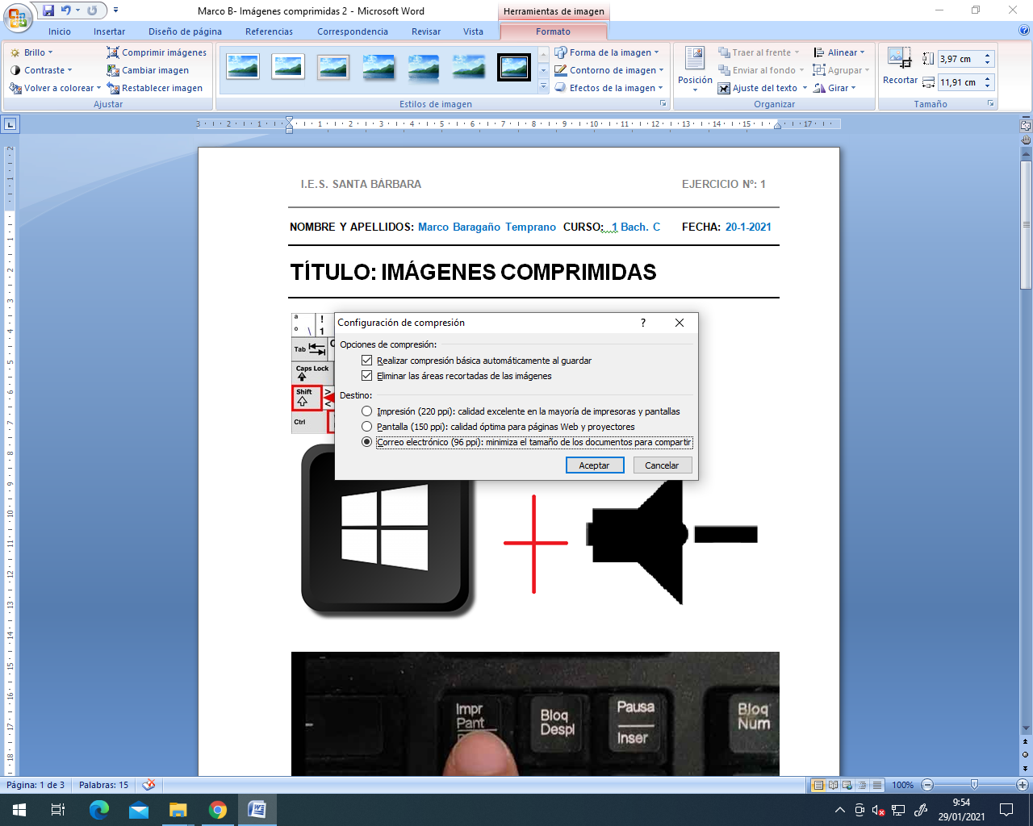Image resolution: width=1033 pixels, height=826 pixels.
Task: Select the black-framed picture style thumbnail
Action: point(514,67)
